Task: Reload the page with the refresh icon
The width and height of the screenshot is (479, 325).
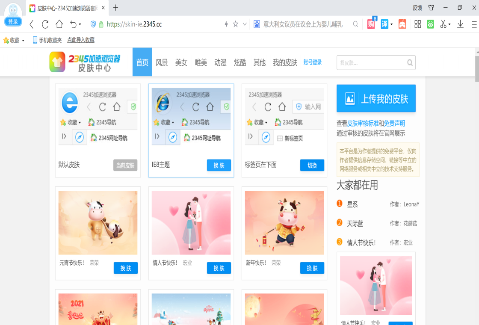Action: tap(45, 24)
